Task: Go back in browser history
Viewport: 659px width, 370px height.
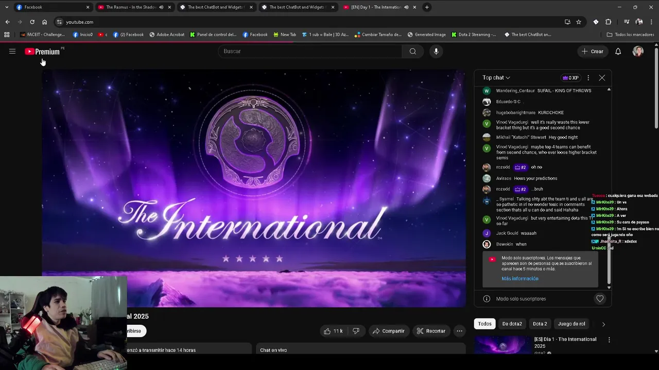Action: (7, 22)
